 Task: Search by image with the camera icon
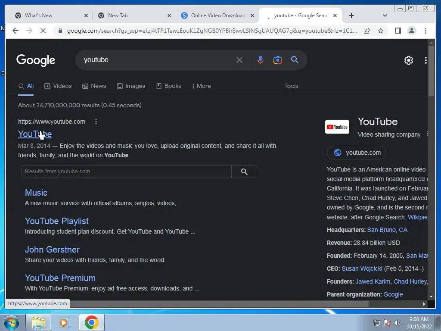(278, 60)
